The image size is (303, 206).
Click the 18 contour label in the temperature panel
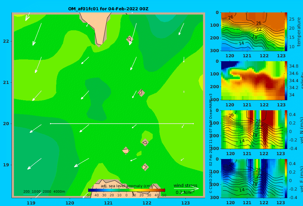point(255,37)
